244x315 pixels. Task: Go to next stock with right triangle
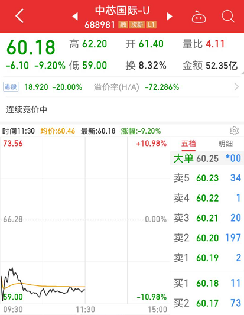(x=170, y=17)
